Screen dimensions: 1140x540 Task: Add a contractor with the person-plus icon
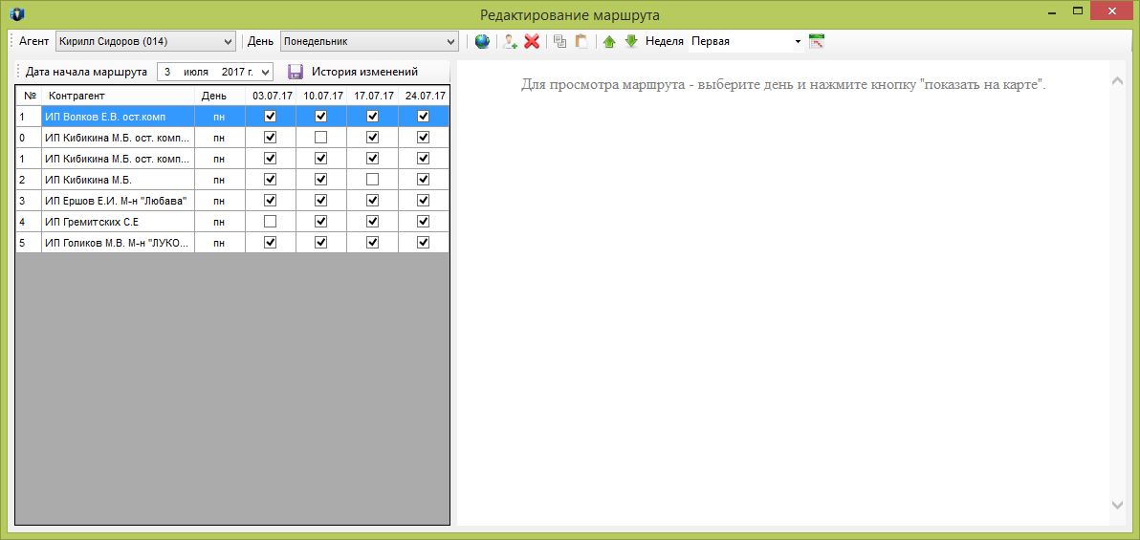(x=511, y=41)
